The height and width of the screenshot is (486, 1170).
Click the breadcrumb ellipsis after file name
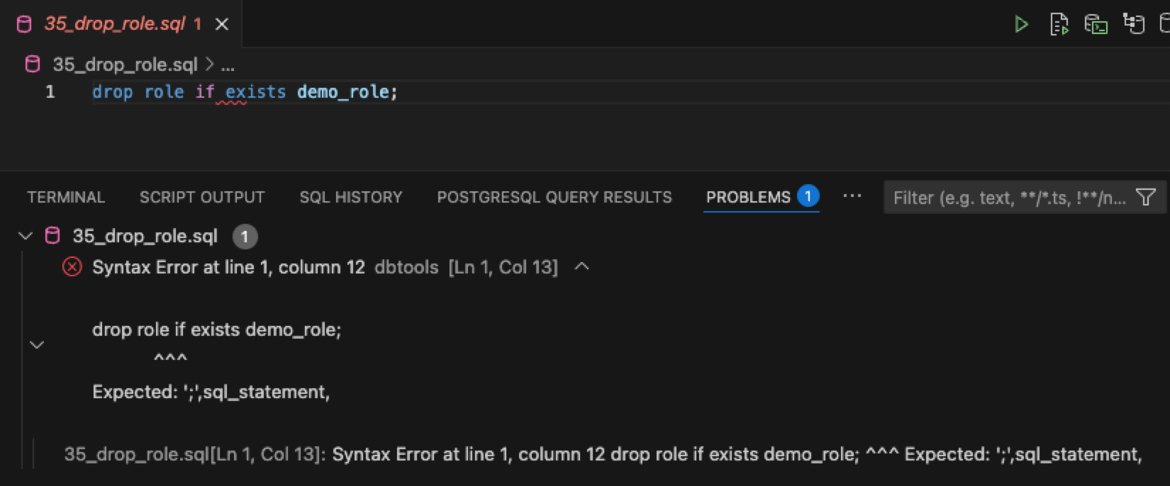228,65
